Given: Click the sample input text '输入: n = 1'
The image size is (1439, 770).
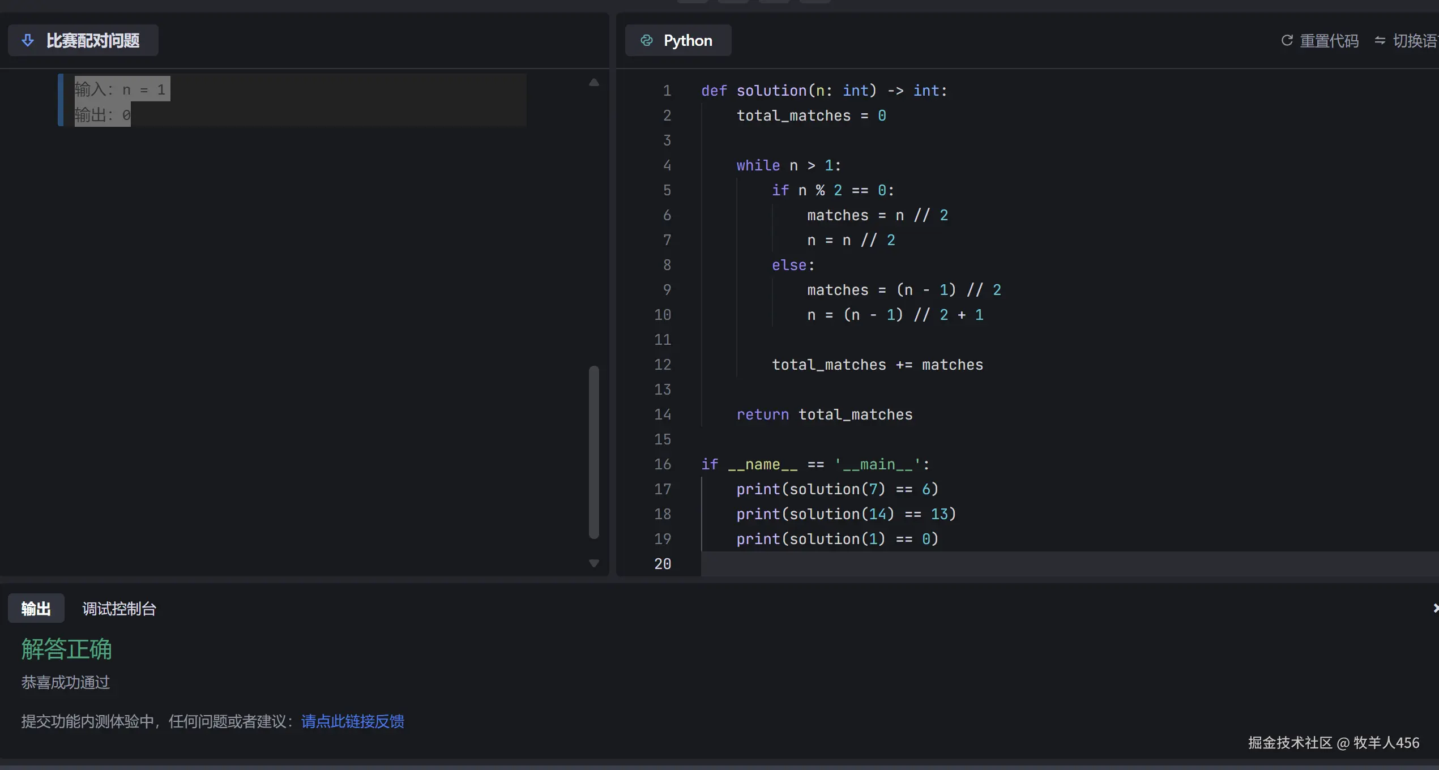Looking at the screenshot, I should (x=120, y=89).
